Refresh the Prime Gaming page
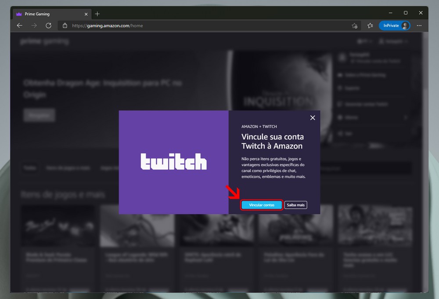 point(49,26)
